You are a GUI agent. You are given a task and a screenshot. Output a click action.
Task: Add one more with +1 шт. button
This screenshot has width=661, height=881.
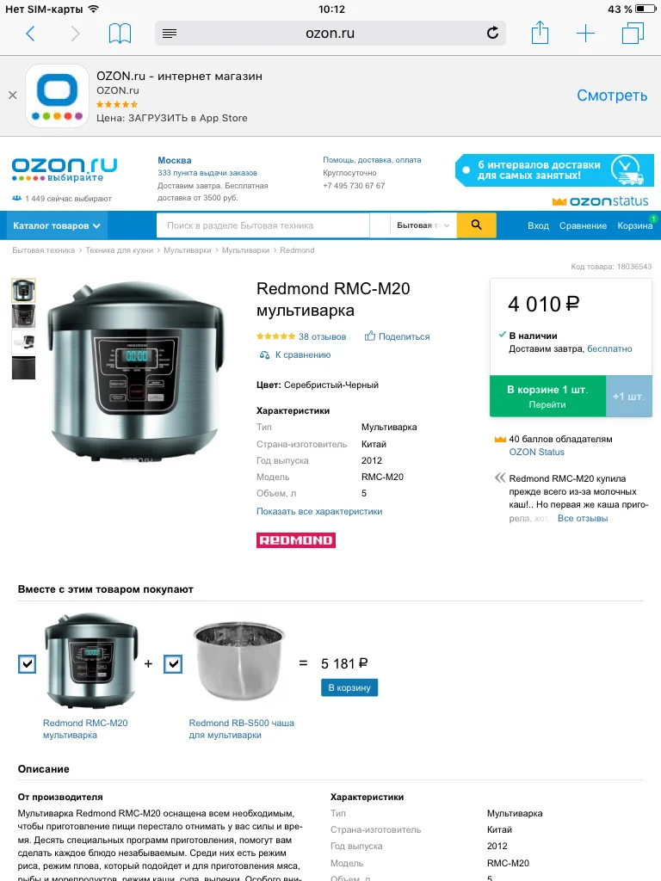pos(628,397)
